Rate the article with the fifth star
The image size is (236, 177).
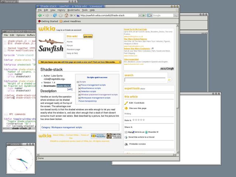[x=143, y=120]
